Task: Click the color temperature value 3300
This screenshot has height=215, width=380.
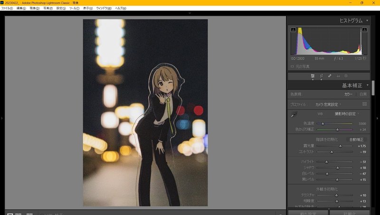Action: (362, 124)
